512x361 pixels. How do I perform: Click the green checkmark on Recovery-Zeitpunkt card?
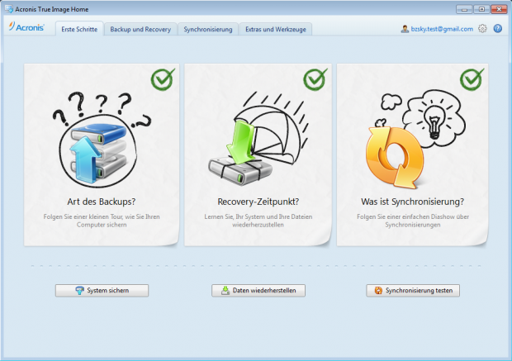coord(315,79)
